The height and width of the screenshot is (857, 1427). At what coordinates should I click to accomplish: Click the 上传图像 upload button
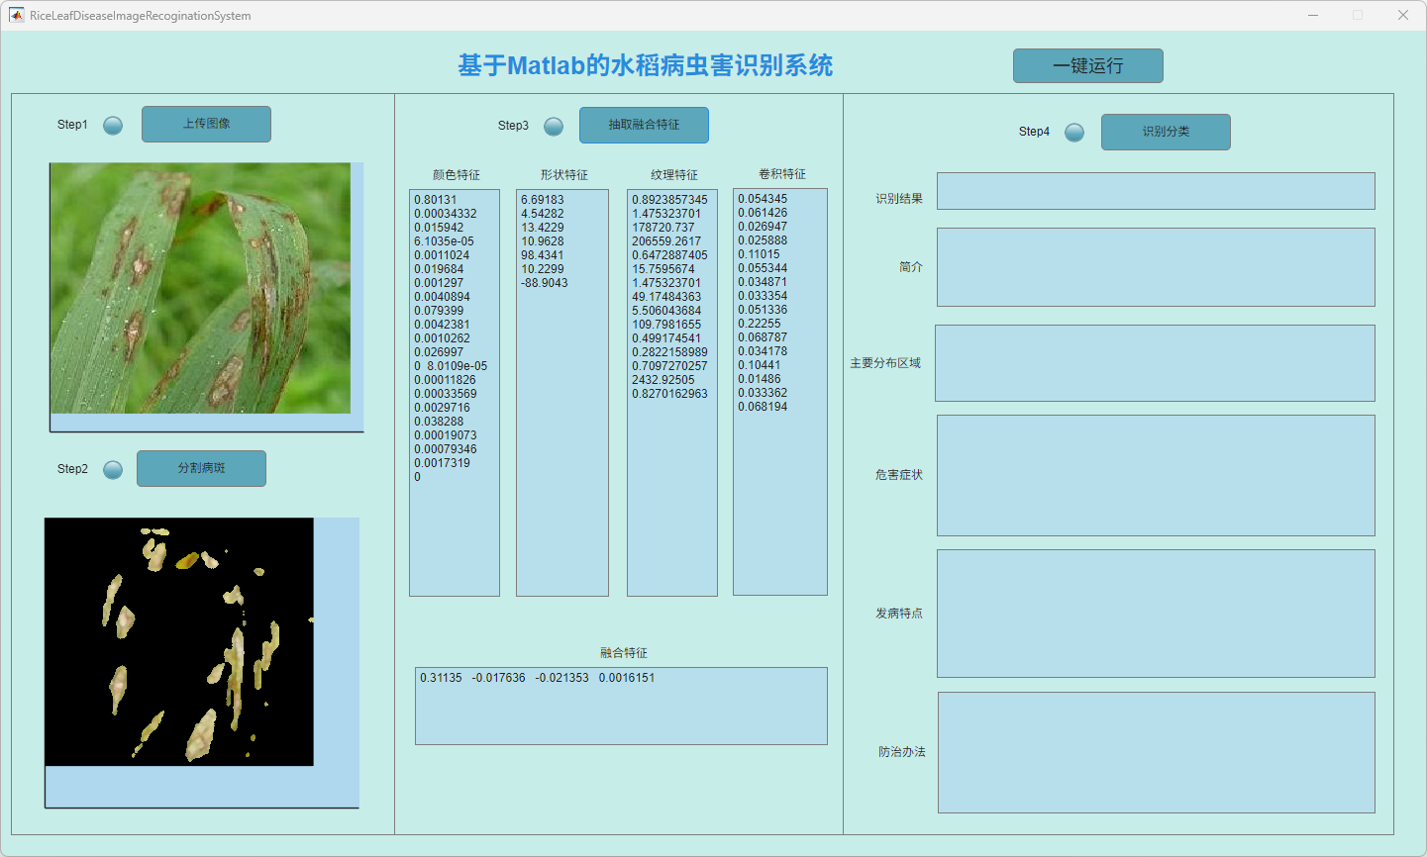point(206,124)
